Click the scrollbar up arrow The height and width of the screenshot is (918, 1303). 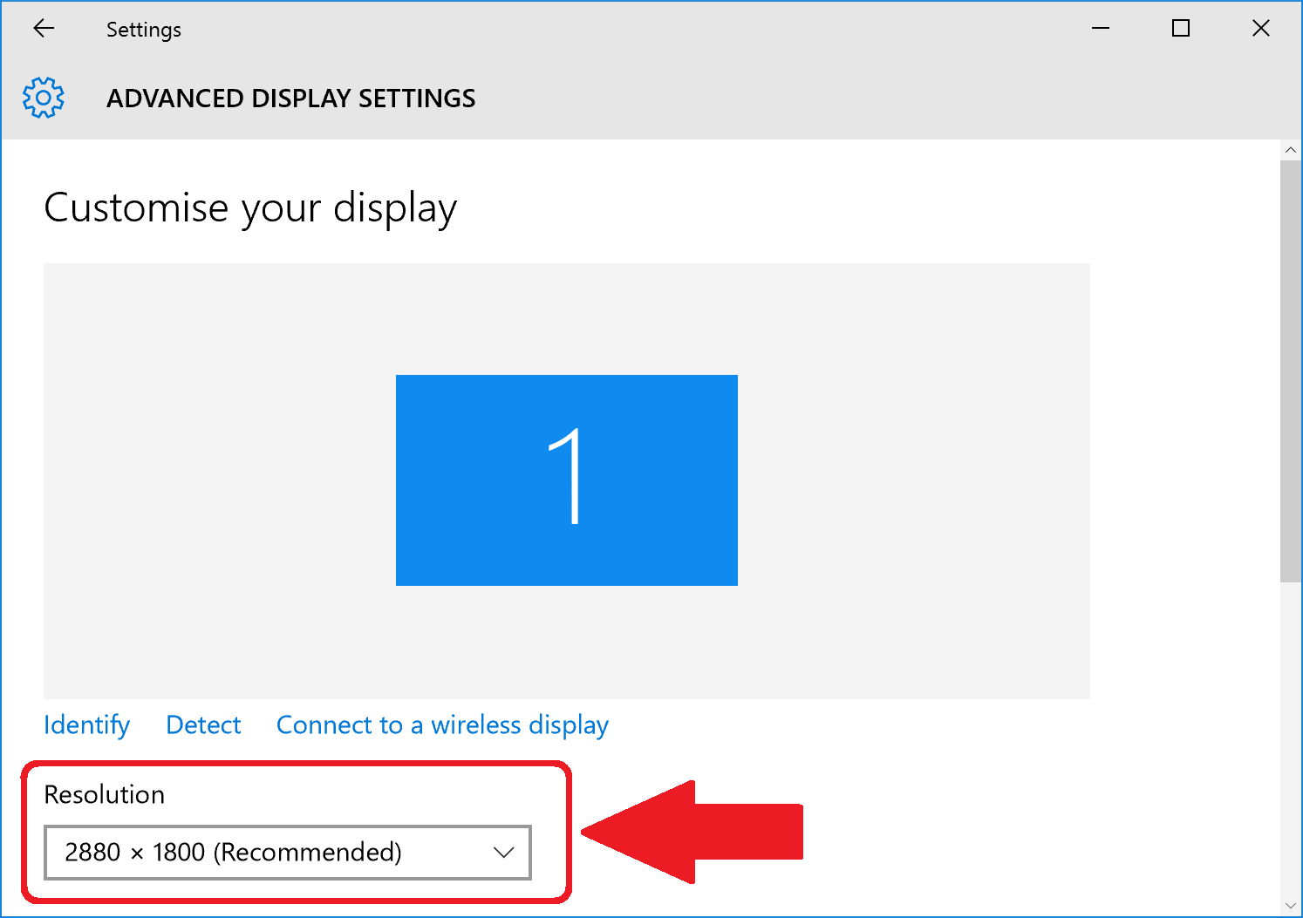tap(1291, 149)
